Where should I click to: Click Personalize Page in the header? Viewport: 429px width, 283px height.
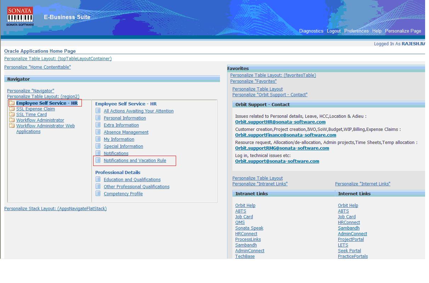click(x=403, y=31)
